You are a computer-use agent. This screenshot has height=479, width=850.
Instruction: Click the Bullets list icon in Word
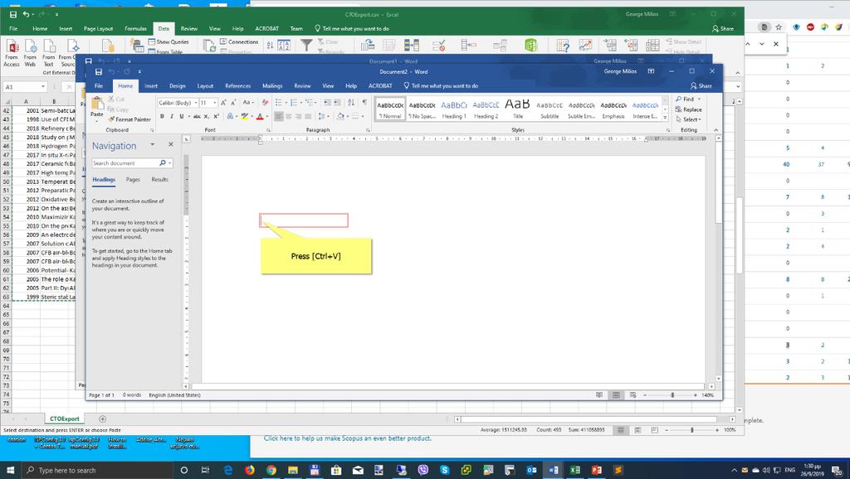coord(279,102)
